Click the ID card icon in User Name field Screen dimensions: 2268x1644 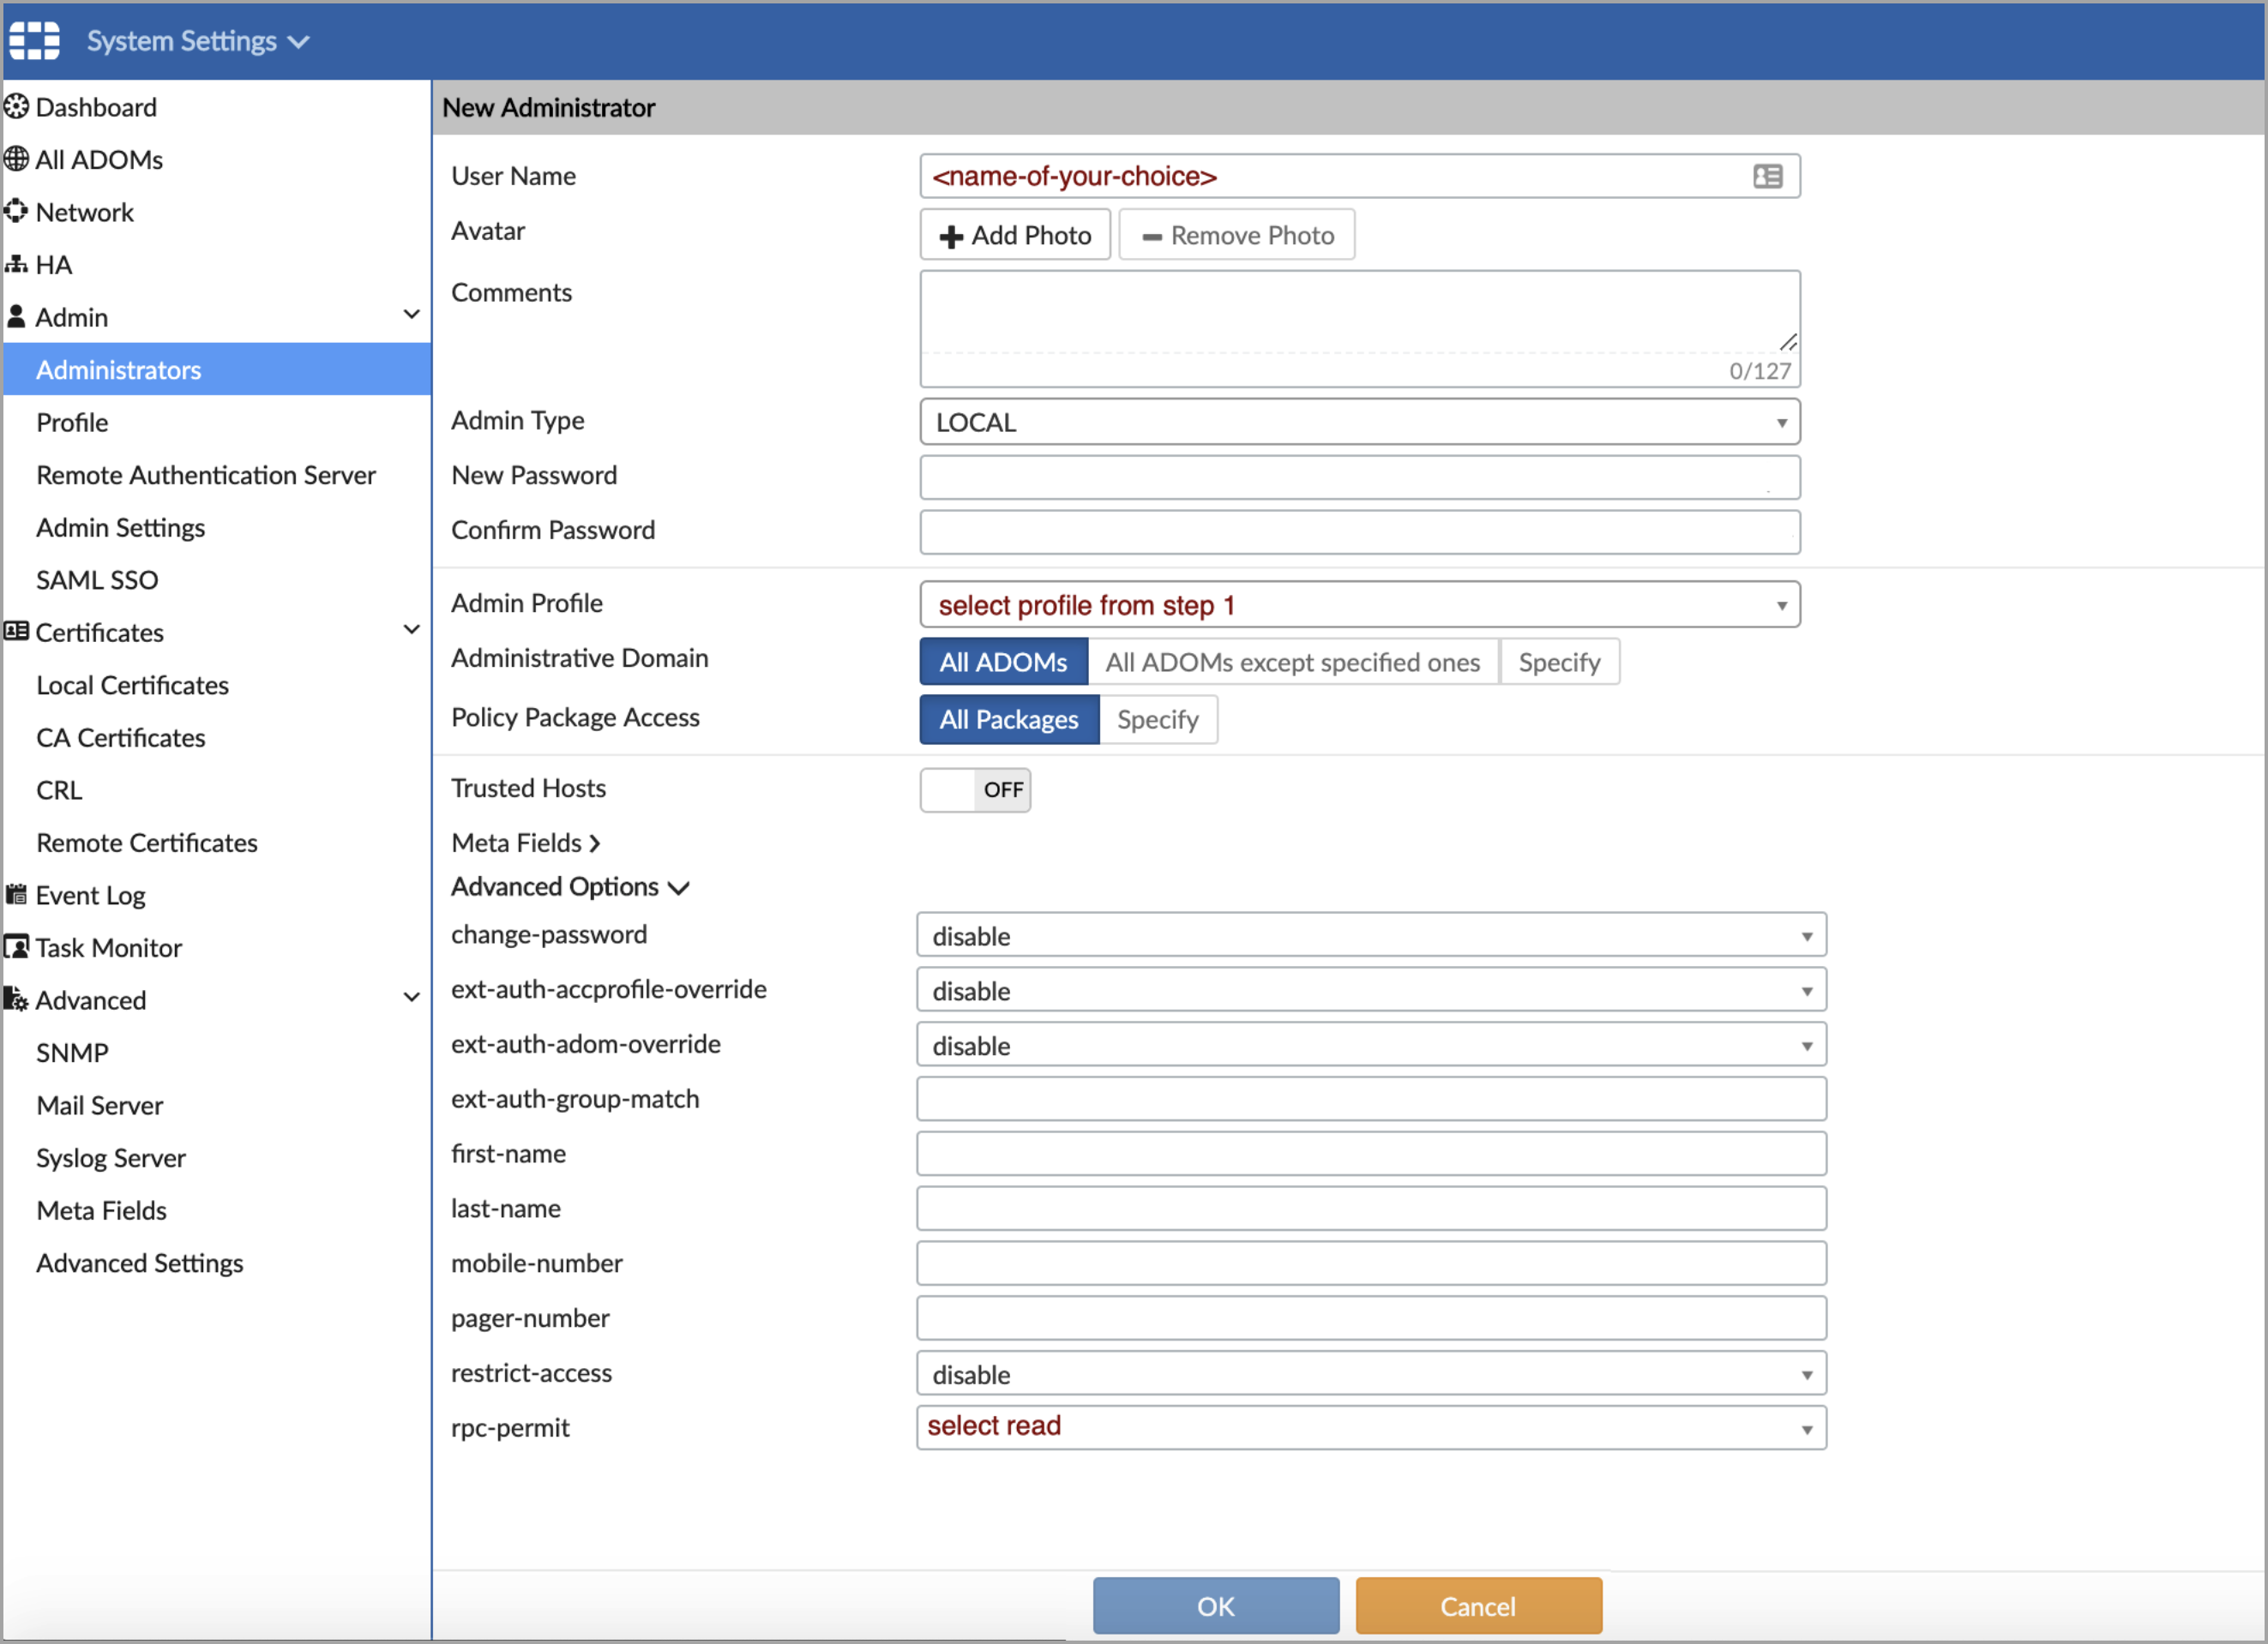tap(1767, 177)
